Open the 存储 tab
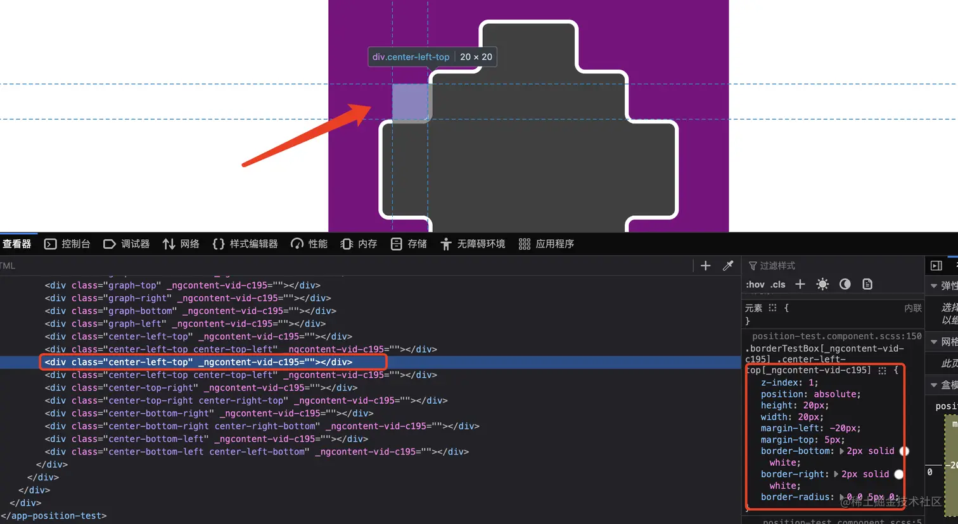Image resolution: width=958 pixels, height=524 pixels. click(x=409, y=244)
